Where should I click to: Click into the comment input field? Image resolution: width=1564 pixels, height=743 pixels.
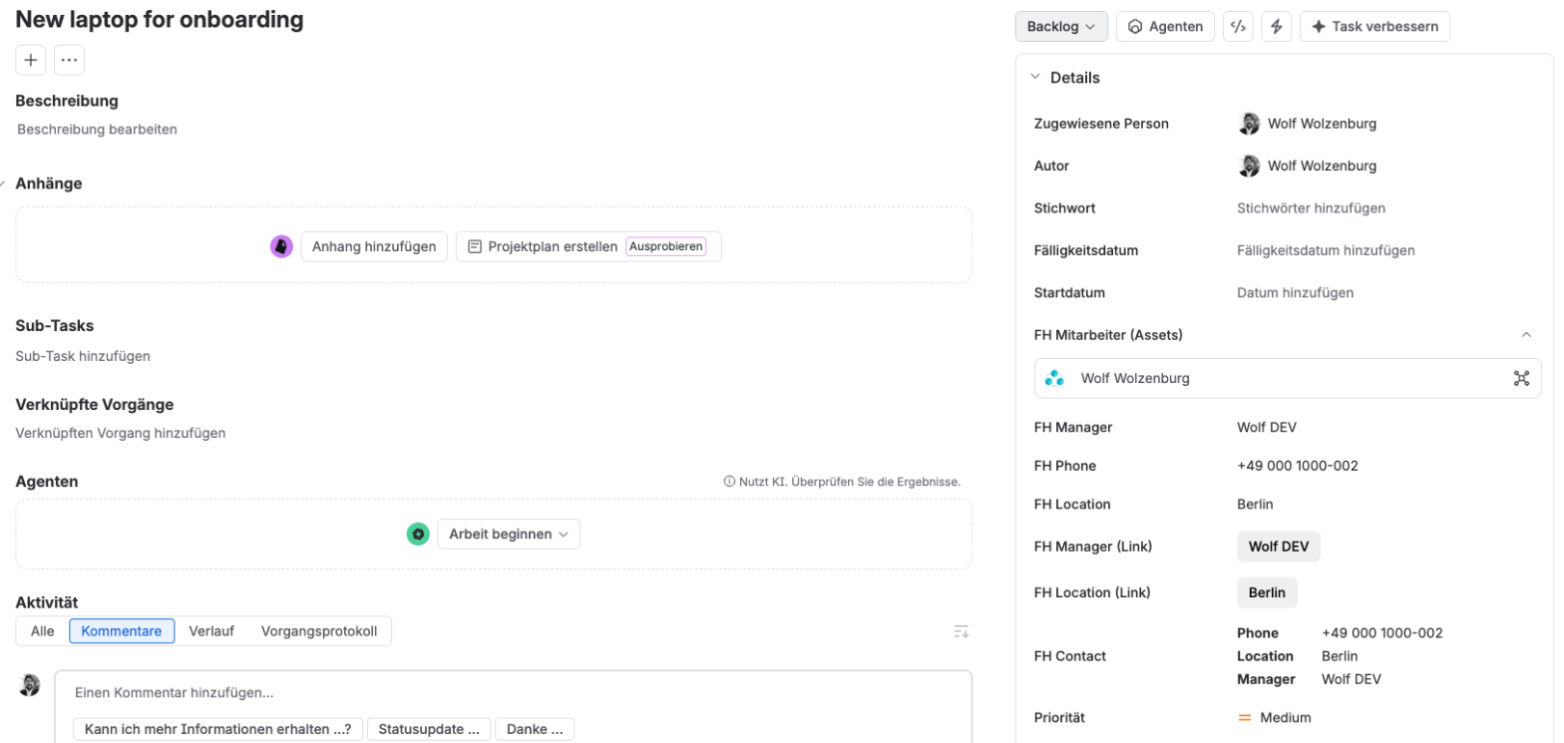[513, 693]
